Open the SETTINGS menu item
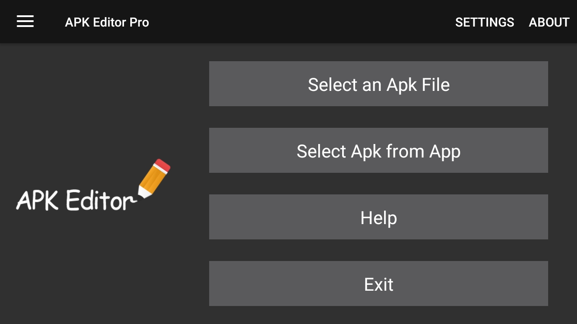Viewport: 577px width, 324px height. point(485,22)
